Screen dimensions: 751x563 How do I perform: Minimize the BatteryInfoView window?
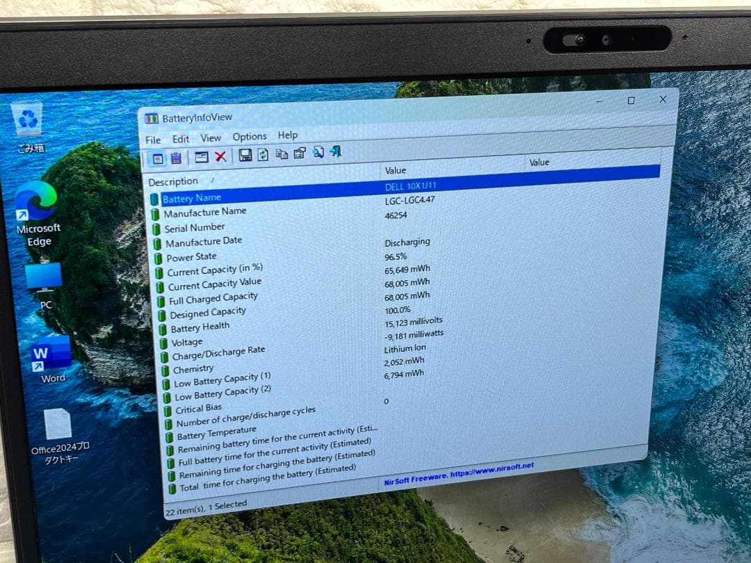(x=599, y=101)
